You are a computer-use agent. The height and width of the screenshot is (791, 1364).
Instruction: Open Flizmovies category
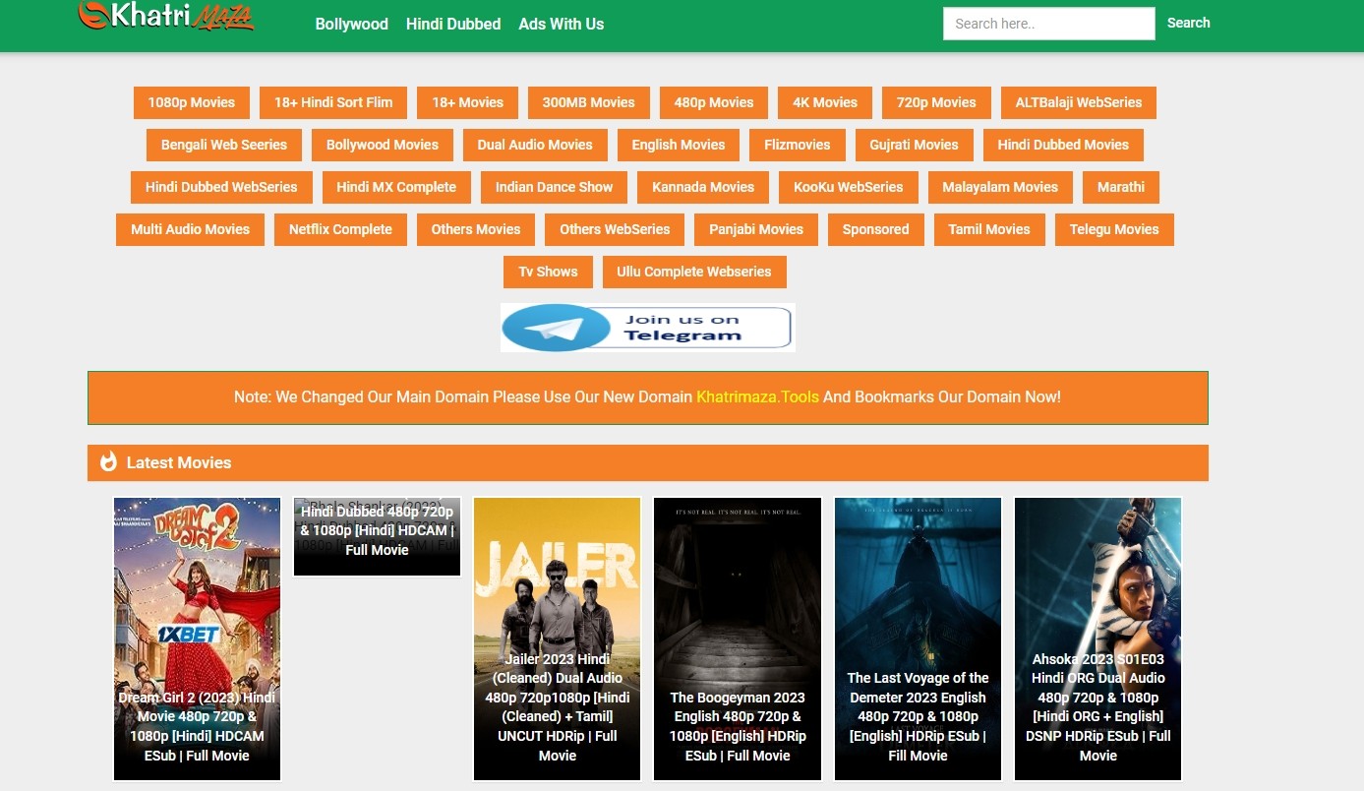(798, 145)
